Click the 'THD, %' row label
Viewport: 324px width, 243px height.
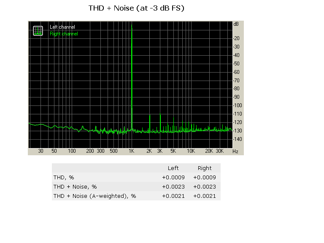click(64, 178)
